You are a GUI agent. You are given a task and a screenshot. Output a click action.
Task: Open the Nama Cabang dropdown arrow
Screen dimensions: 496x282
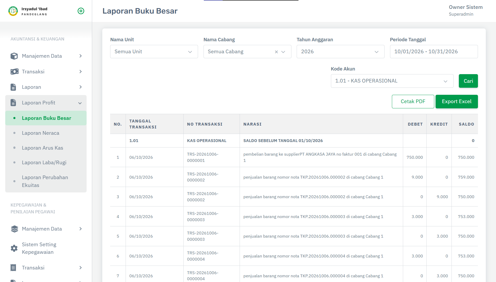point(283,52)
